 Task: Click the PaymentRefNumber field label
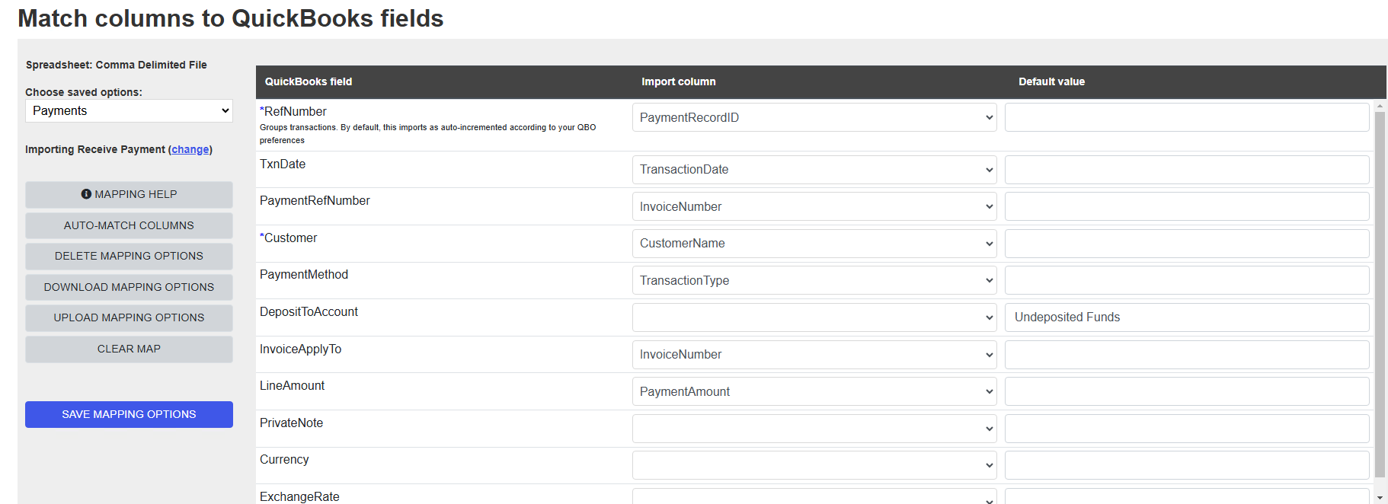[x=315, y=201]
